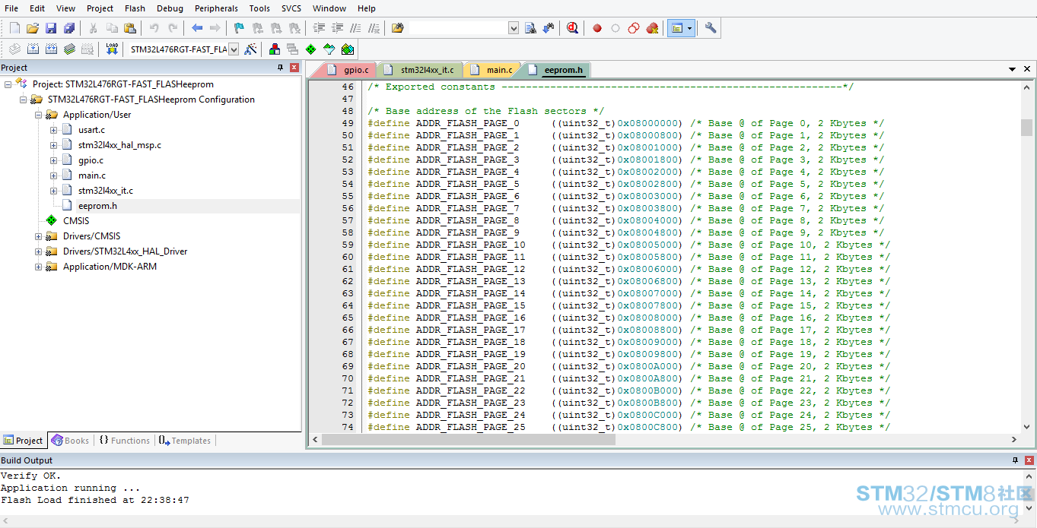Select eeprom.h in project tree
1037x528 pixels.
point(97,206)
